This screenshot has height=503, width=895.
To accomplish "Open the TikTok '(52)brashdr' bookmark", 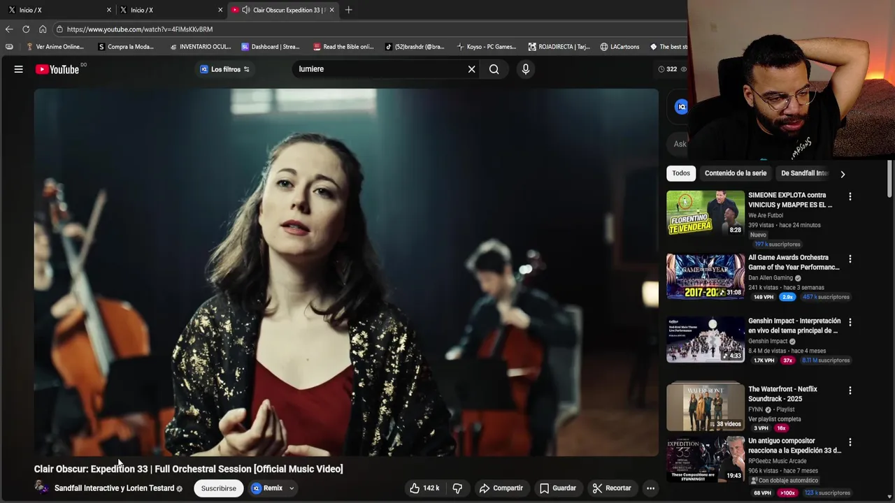I will [x=415, y=47].
